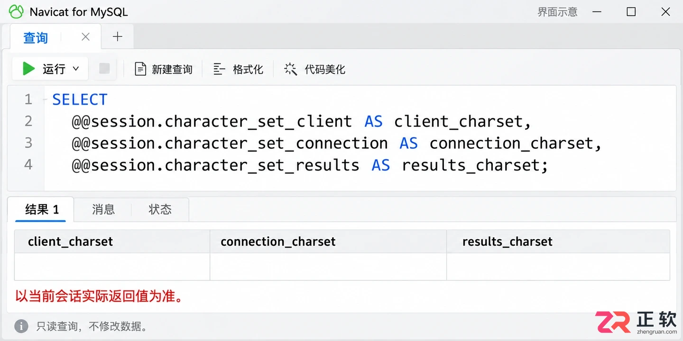Image resolution: width=683 pixels, height=341 pixels.
Task: Click the green Run play icon
Action: (29, 69)
